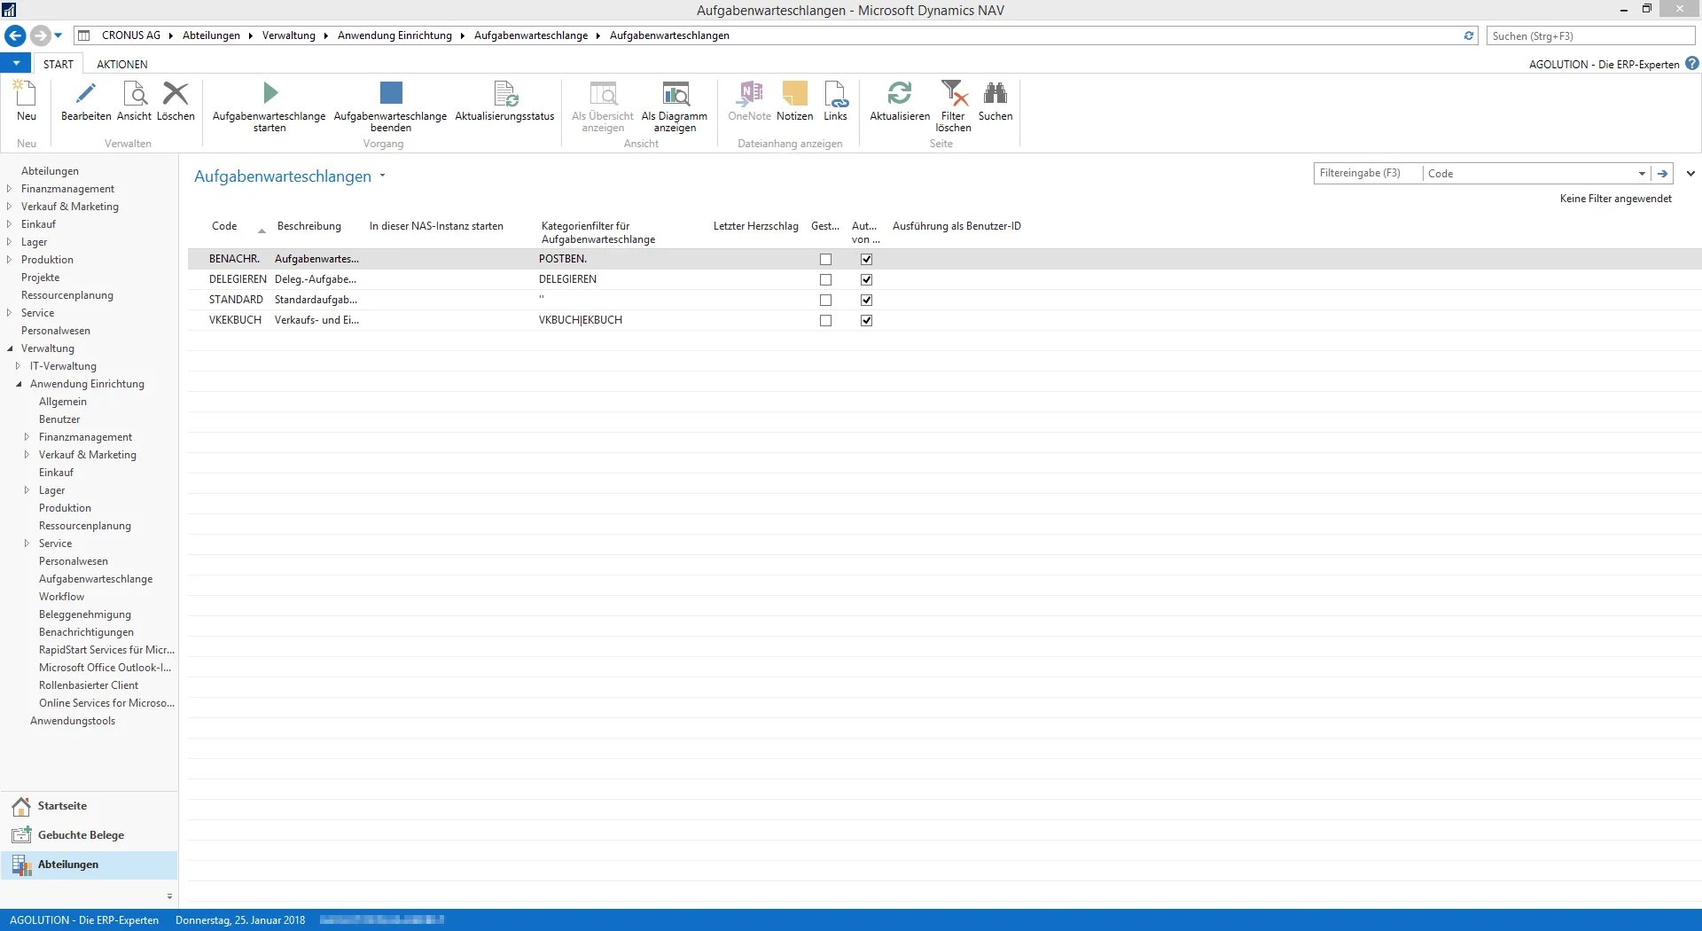Open Workflow in the tree
The width and height of the screenshot is (1702, 931).
pyautogui.click(x=61, y=597)
